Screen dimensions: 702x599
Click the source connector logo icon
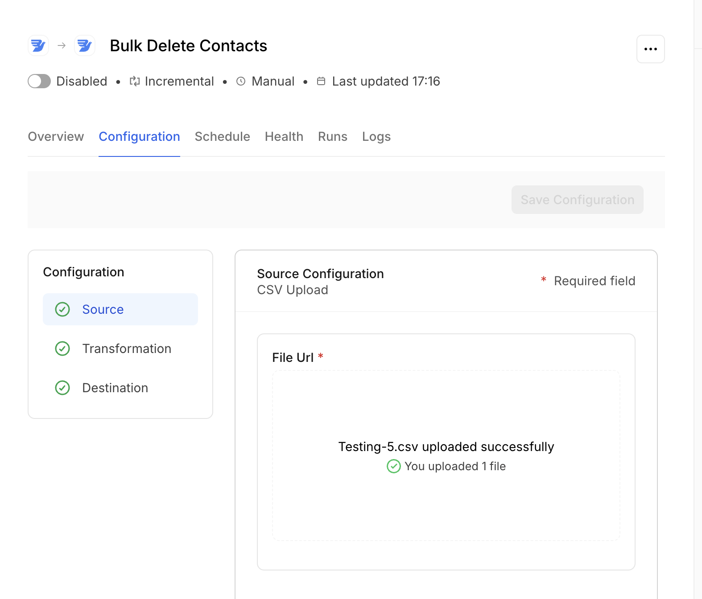38,45
